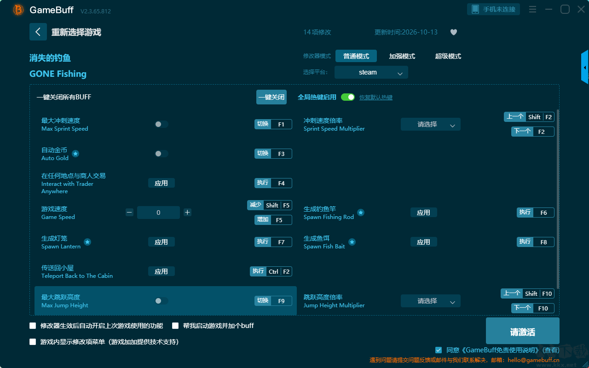Click the heart favorite icon
This screenshot has height=368, width=589.
(x=453, y=32)
